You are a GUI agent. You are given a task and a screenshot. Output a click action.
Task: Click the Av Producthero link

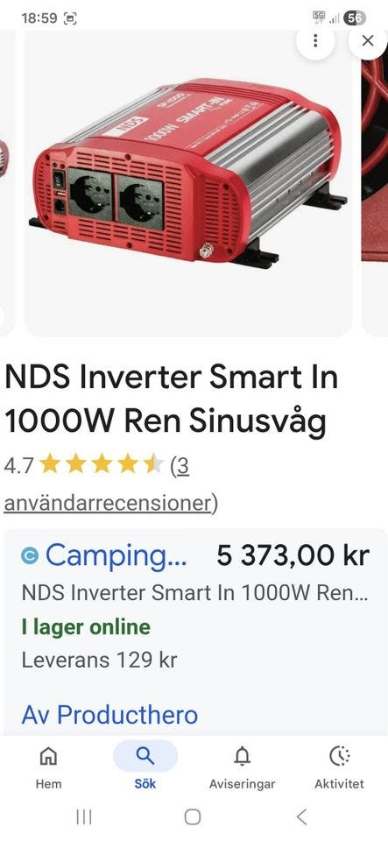(109, 715)
